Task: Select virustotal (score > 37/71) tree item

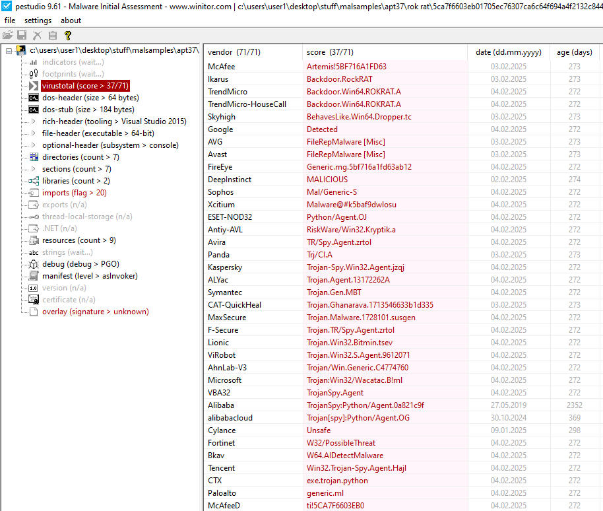Action: click(85, 86)
